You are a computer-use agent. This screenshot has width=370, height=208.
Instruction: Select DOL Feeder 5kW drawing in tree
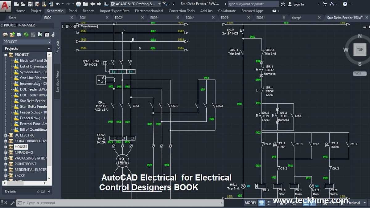pyautogui.click(x=33, y=89)
